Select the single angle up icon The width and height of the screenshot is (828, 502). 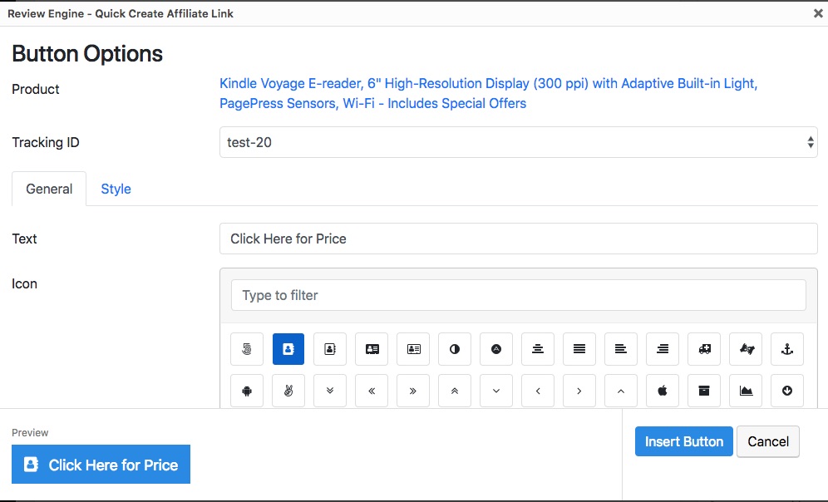tap(621, 391)
